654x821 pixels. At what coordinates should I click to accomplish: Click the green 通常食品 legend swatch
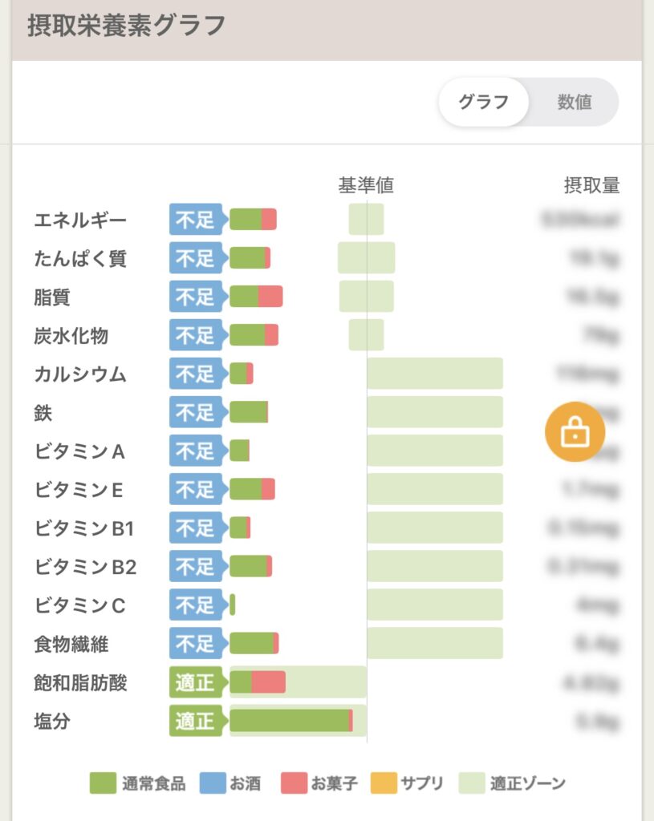pyautogui.click(x=103, y=783)
